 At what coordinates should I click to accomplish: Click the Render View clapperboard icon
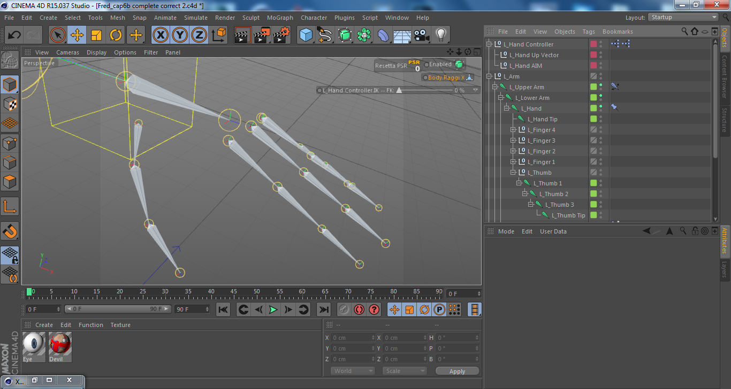(242, 35)
